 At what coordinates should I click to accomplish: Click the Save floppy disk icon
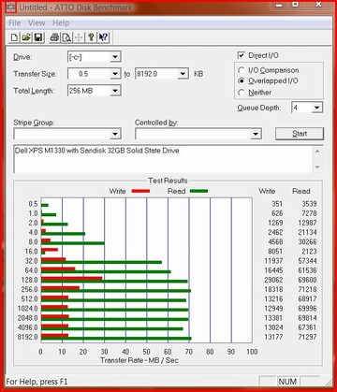point(38,37)
